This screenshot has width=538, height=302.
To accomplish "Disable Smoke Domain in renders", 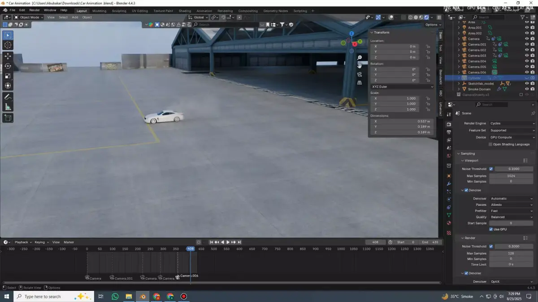I will click(x=532, y=89).
